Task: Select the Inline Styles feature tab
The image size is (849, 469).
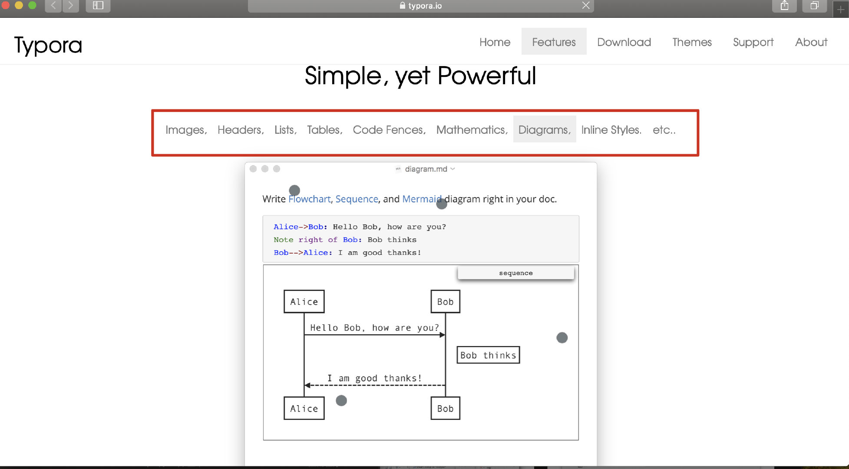Action: coord(611,129)
